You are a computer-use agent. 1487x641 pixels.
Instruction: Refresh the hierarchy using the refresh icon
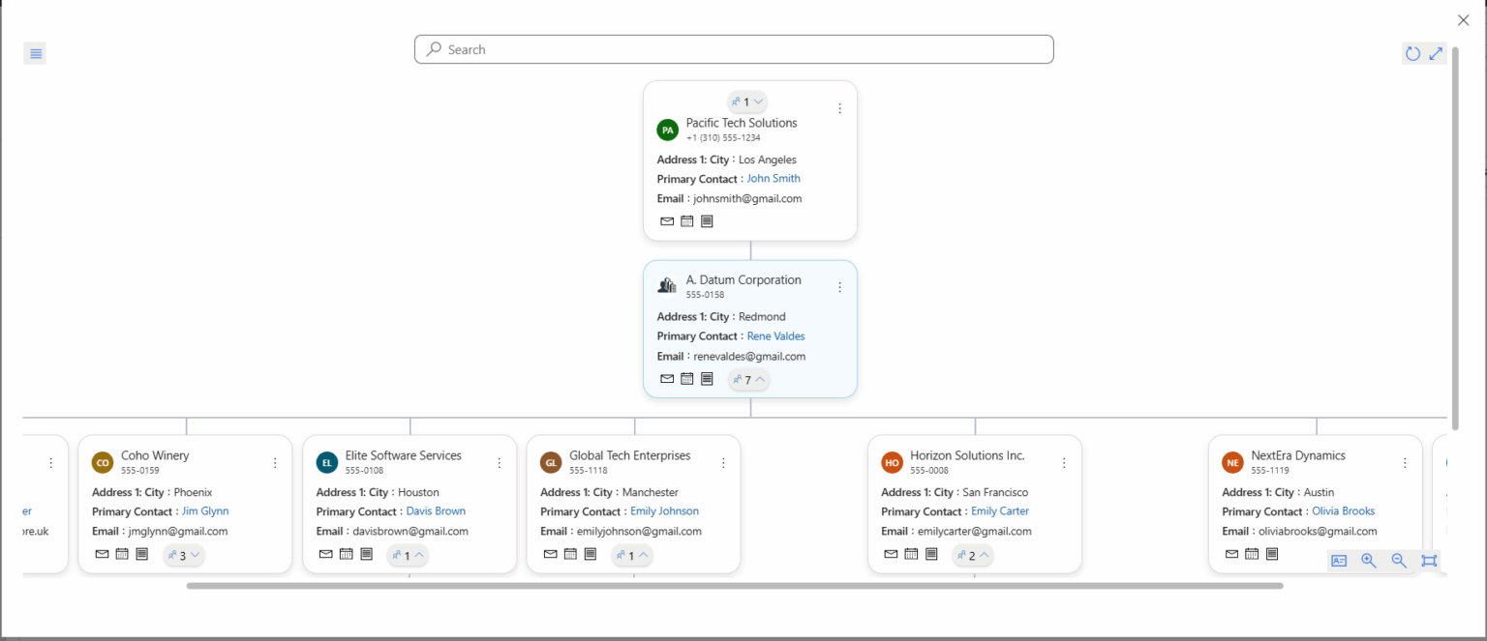(1412, 53)
